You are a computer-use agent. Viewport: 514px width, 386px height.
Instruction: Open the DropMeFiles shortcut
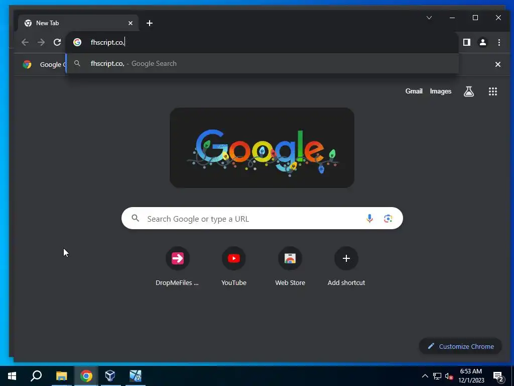tap(177, 266)
